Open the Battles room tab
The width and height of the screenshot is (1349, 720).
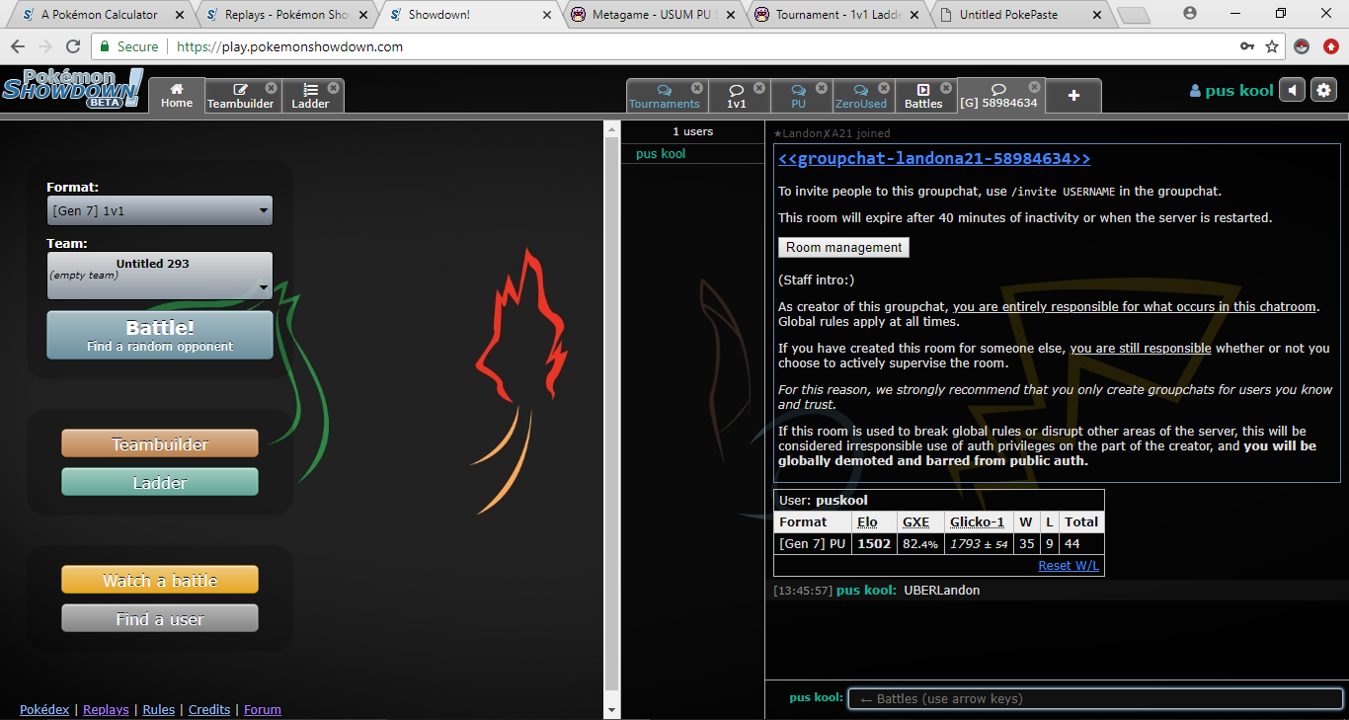[x=923, y=96]
